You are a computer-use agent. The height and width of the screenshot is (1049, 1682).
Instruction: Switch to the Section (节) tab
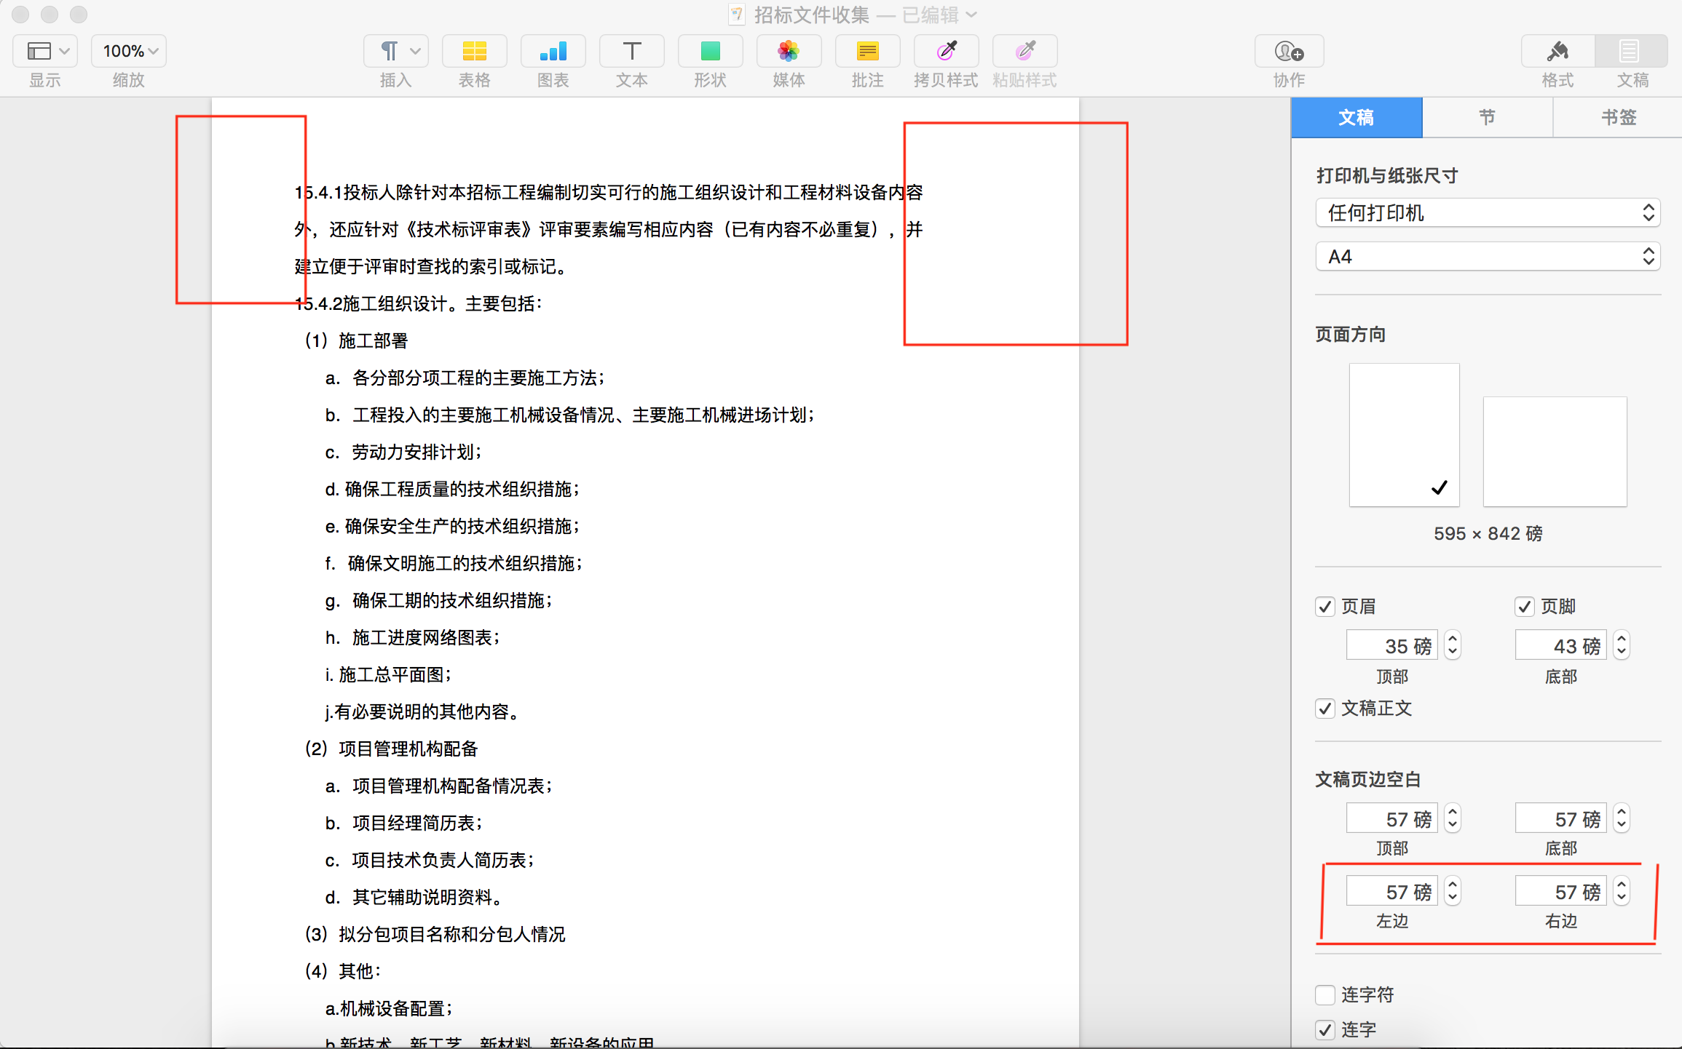pos(1487,118)
